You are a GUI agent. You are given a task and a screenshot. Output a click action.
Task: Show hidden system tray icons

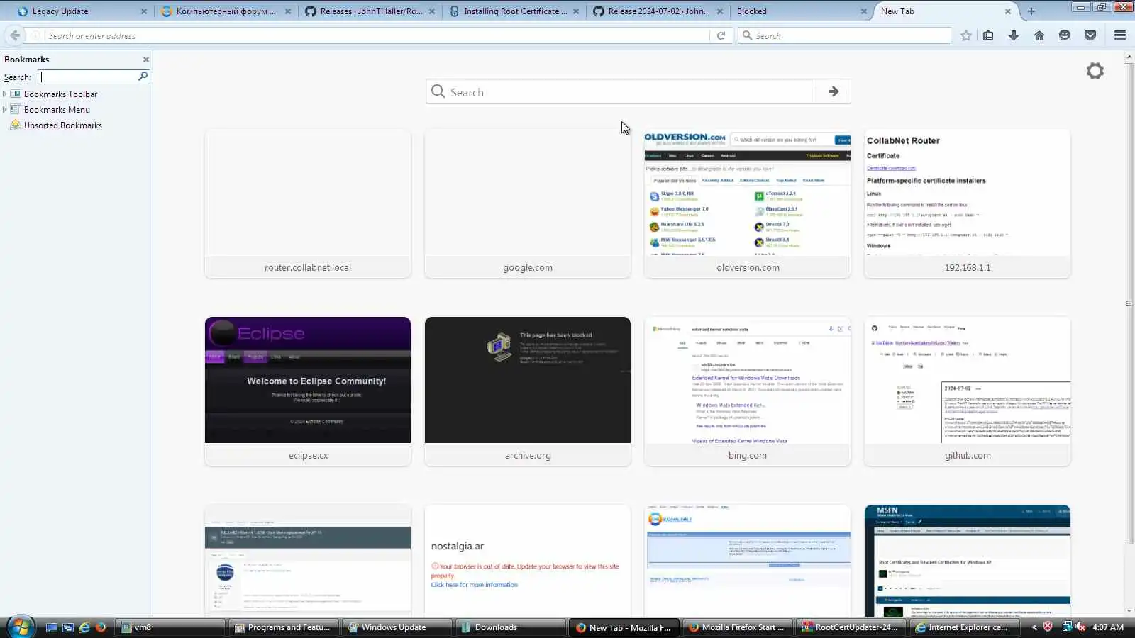pos(1034,627)
